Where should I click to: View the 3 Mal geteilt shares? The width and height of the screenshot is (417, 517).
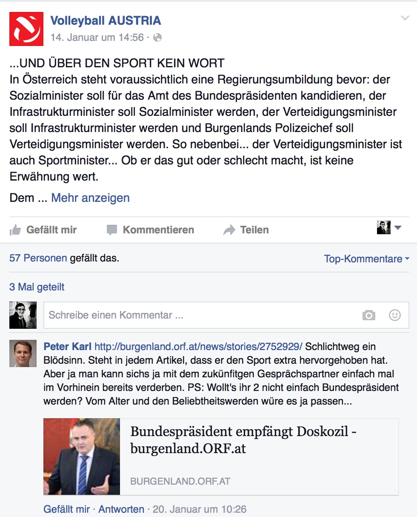pos(37,287)
